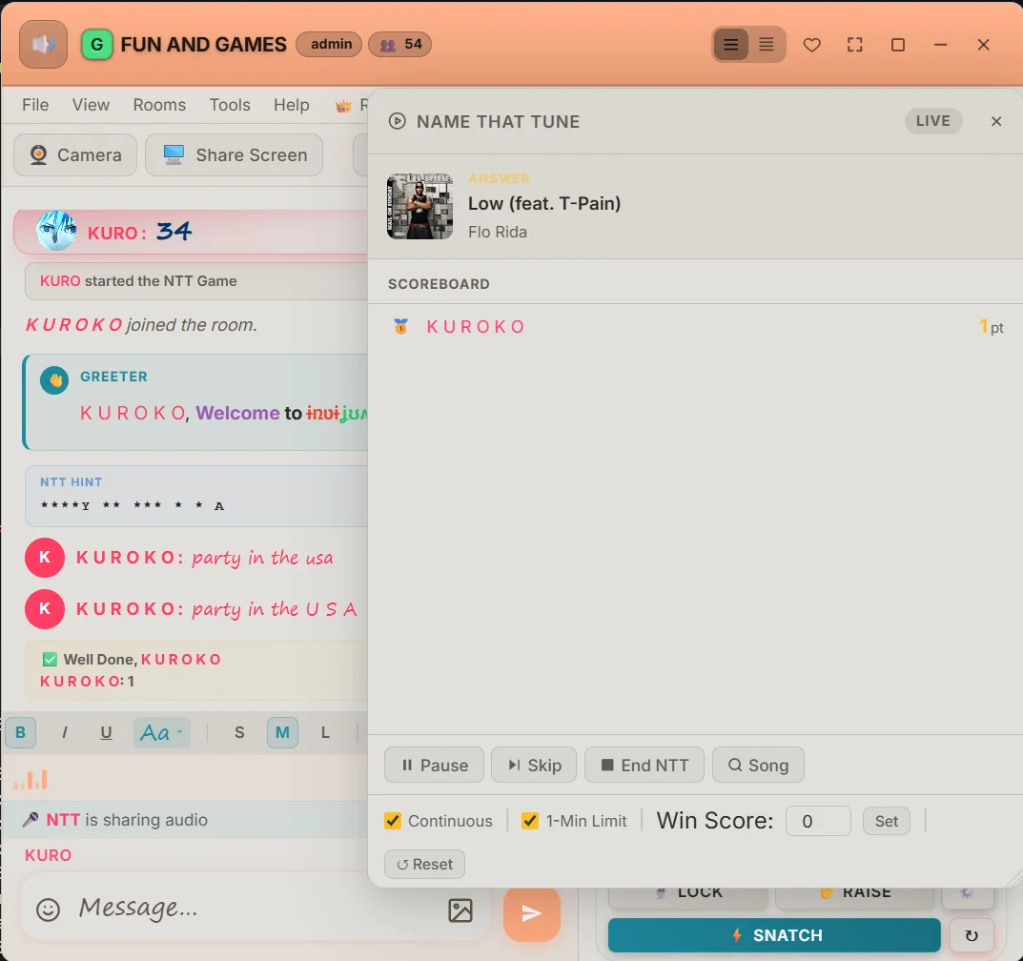Viewport: 1023px width, 961px height.
Task: Open the 54 members count badge
Action: pyautogui.click(x=399, y=45)
